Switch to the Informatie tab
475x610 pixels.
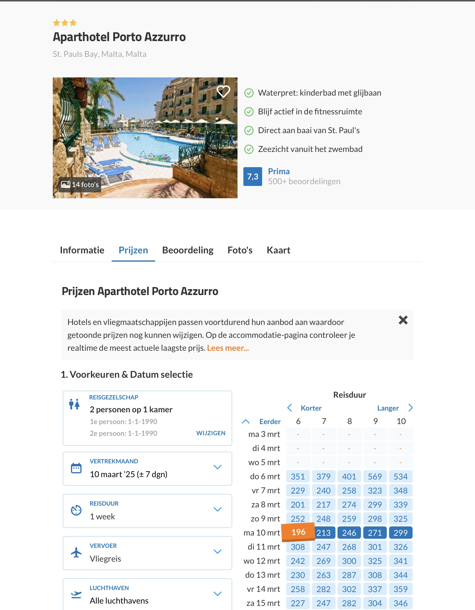tap(82, 250)
